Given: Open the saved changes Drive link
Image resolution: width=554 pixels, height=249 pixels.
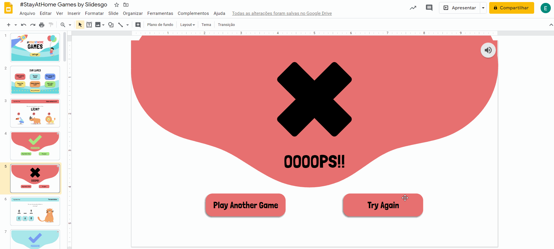Looking at the screenshot, I should pyautogui.click(x=282, y=13).
